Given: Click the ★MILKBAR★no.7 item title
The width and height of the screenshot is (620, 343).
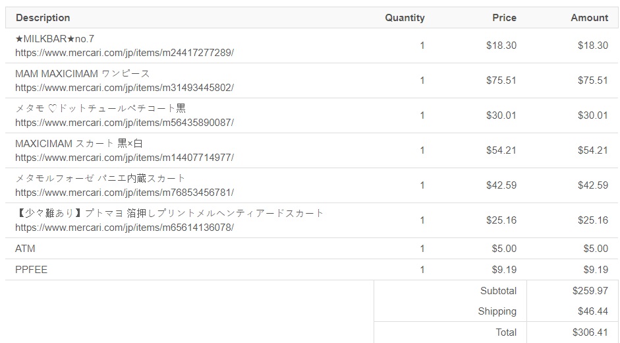Looking at the screenshot, I should (55, 39).
